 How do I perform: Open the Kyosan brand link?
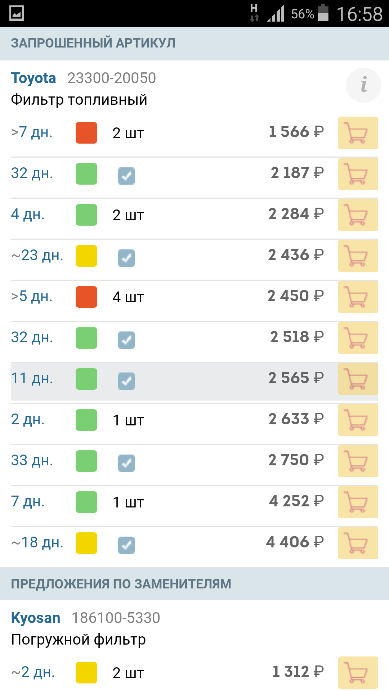pyautogui.click(x=36, y=618)
